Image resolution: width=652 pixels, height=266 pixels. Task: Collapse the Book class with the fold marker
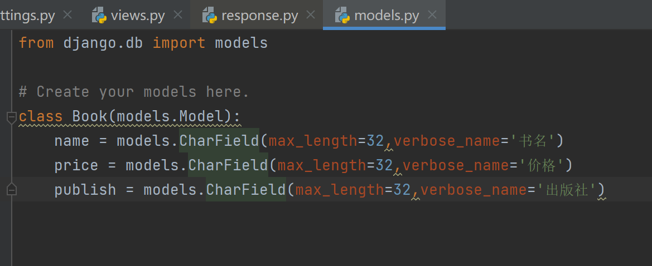click(x=11, y=117)
